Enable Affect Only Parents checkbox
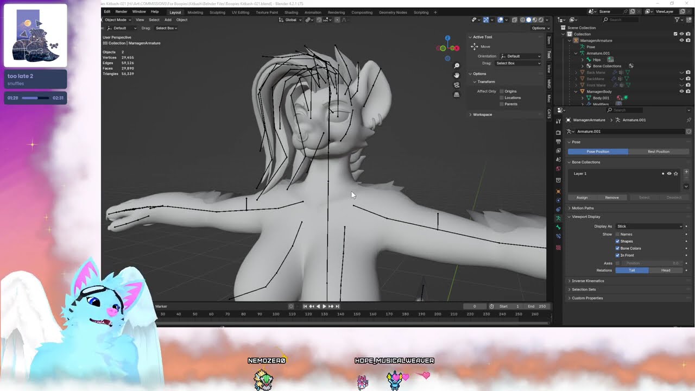Screen dimensions: 695x391 click(x=502, y=104)
